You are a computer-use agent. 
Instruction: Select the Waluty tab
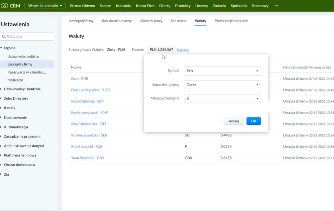201,21
